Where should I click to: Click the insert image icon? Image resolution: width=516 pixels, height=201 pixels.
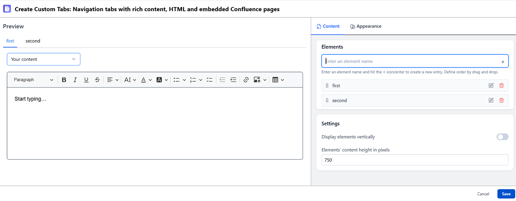[x=257, y=80]
